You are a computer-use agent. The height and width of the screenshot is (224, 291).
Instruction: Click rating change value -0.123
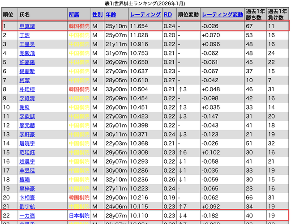(210, 135)
